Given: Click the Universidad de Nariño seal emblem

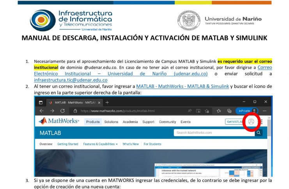Looking at the screenshot, I should (189, 20).
